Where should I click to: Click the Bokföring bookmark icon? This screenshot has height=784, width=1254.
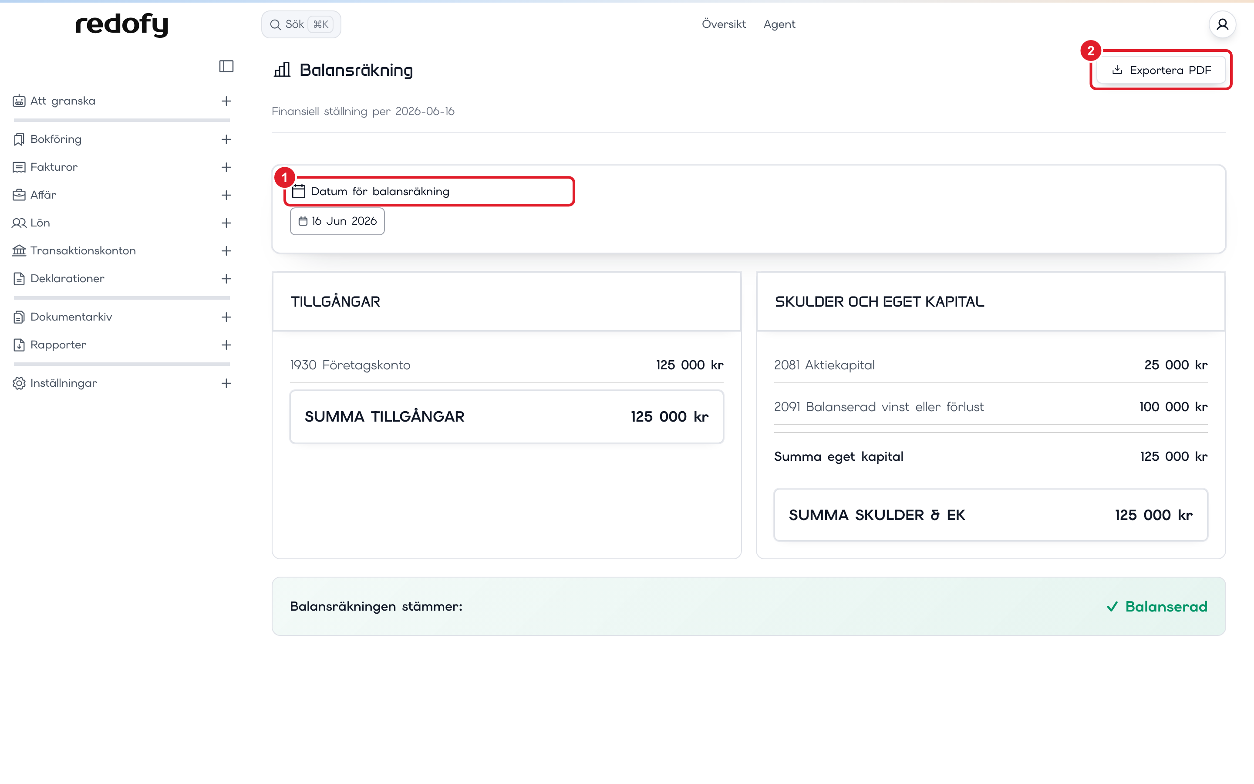19,139
